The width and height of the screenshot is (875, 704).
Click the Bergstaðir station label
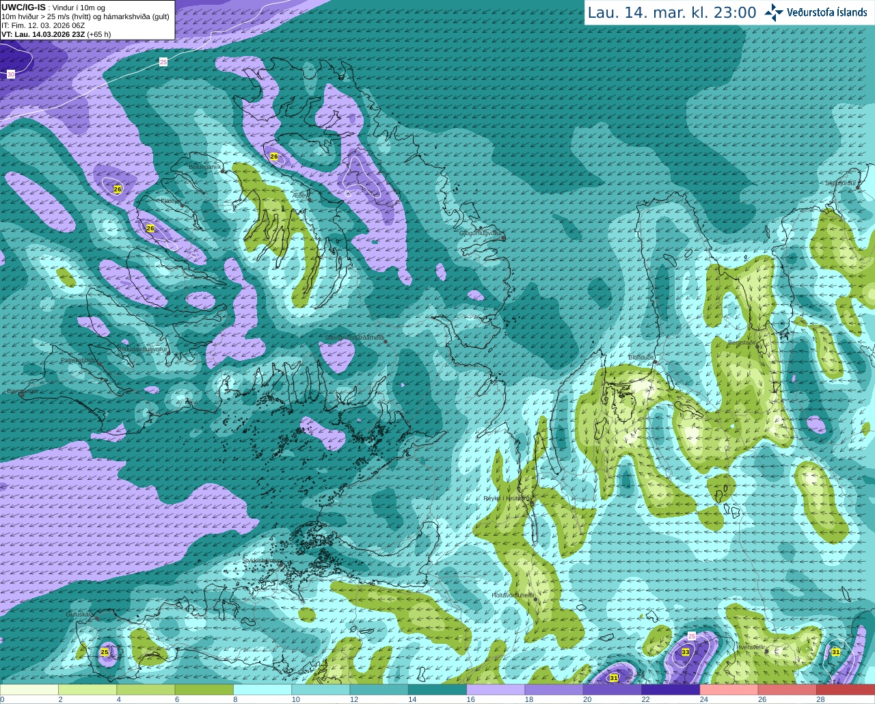742,342
